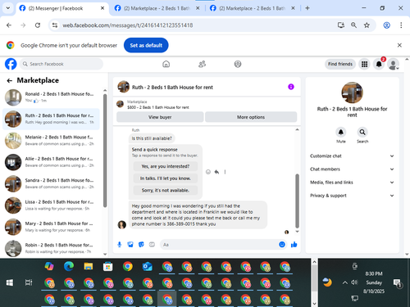Open a new Chrome tab
Screen dimensions: 410x307
pyautogui.click(x=307, y=8)
